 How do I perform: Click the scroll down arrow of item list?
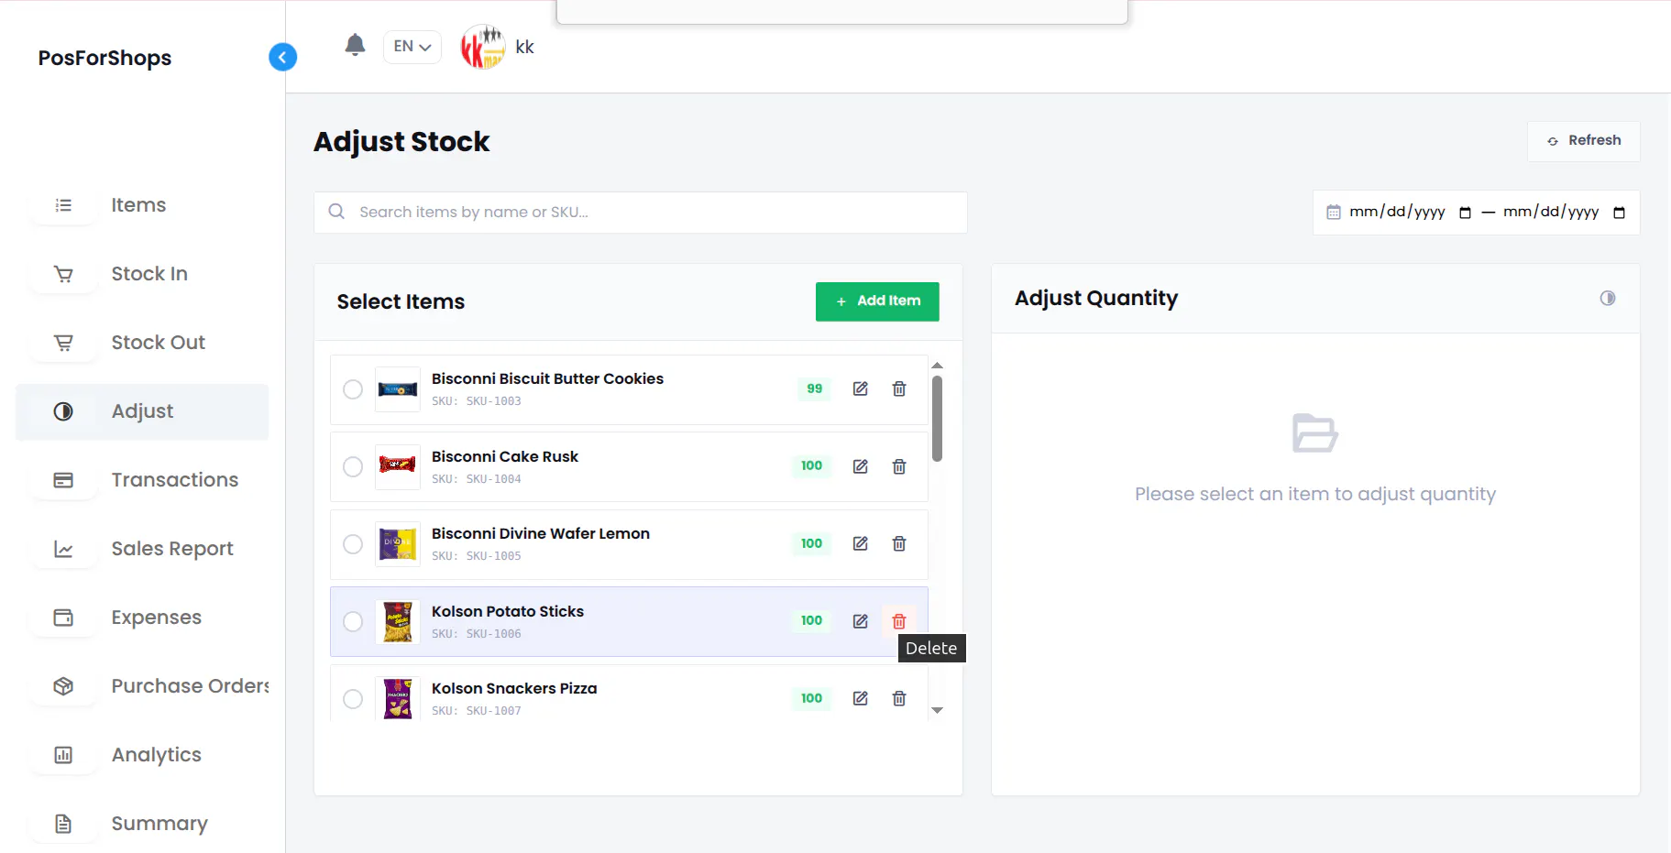point(937,710)
